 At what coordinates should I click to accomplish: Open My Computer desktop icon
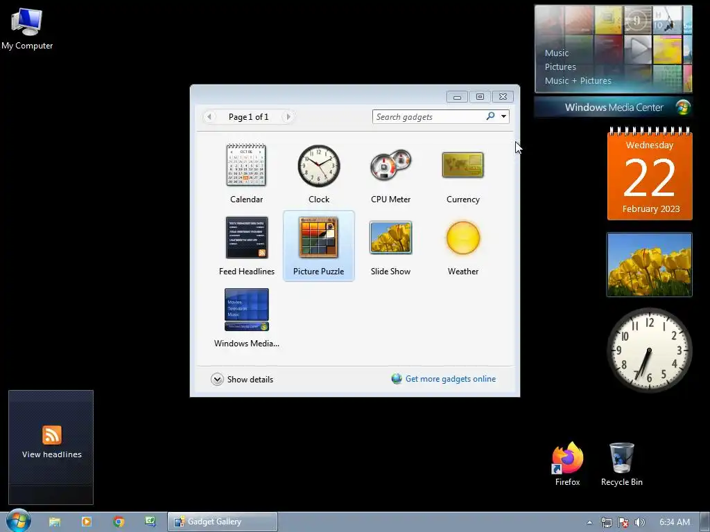tap(27, 28)
